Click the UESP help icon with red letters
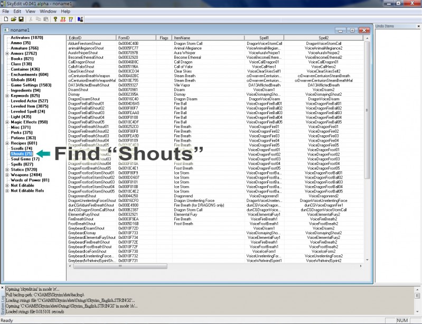422x324 pixels. (63, 19)
